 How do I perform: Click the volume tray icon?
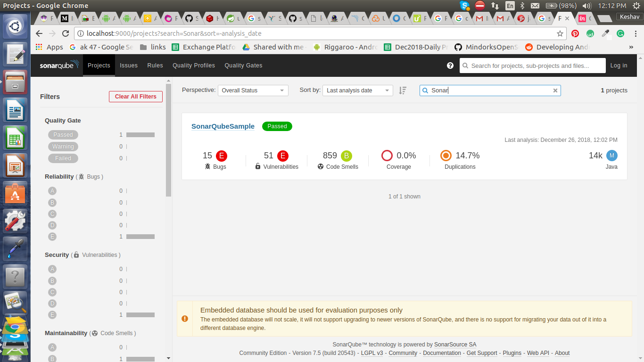587,6
